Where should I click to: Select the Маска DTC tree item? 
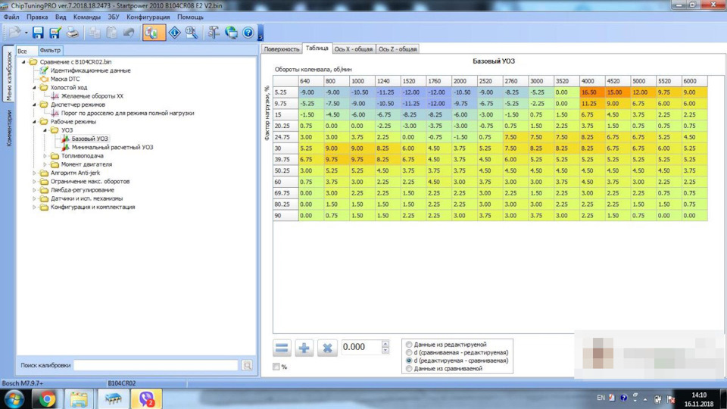65,79
